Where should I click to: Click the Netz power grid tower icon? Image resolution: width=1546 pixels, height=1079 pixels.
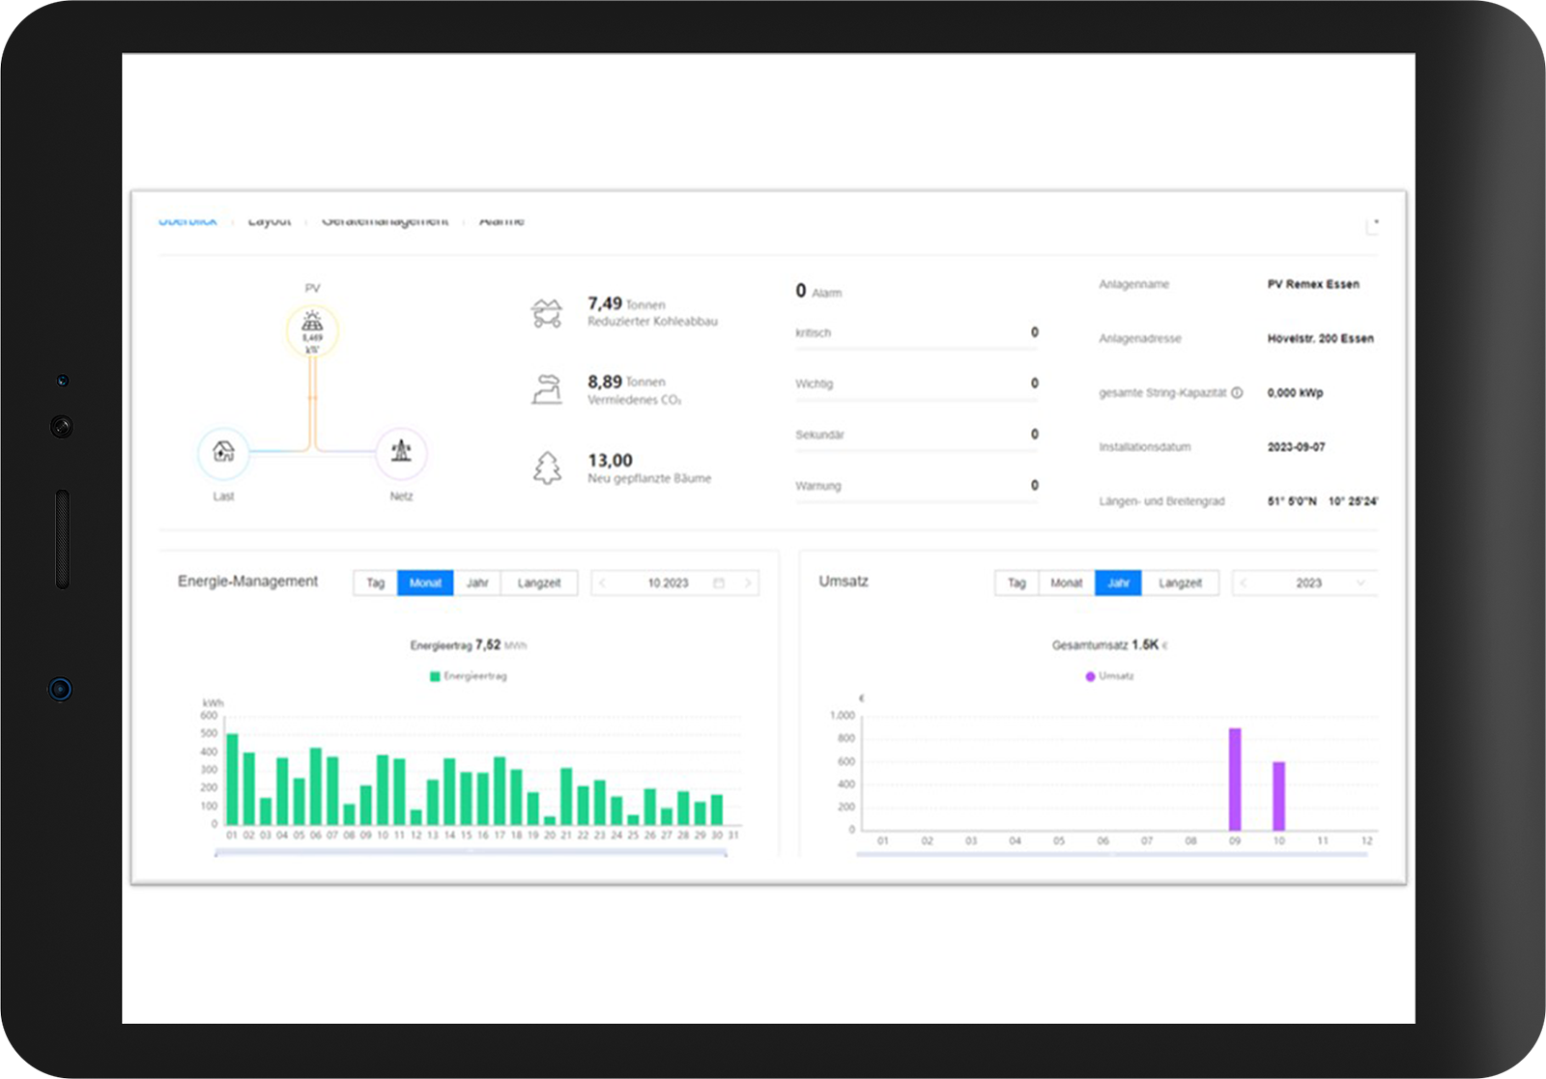(401, 452)
